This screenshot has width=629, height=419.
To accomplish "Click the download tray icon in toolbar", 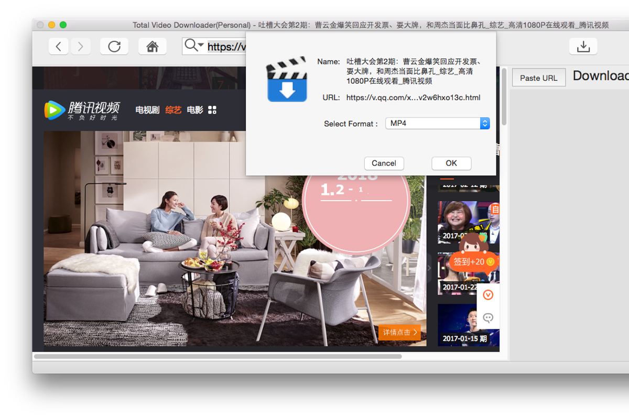I will 583,47.
